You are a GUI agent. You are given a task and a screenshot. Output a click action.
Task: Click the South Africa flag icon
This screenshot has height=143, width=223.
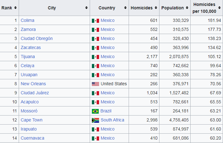coord(95,120)
